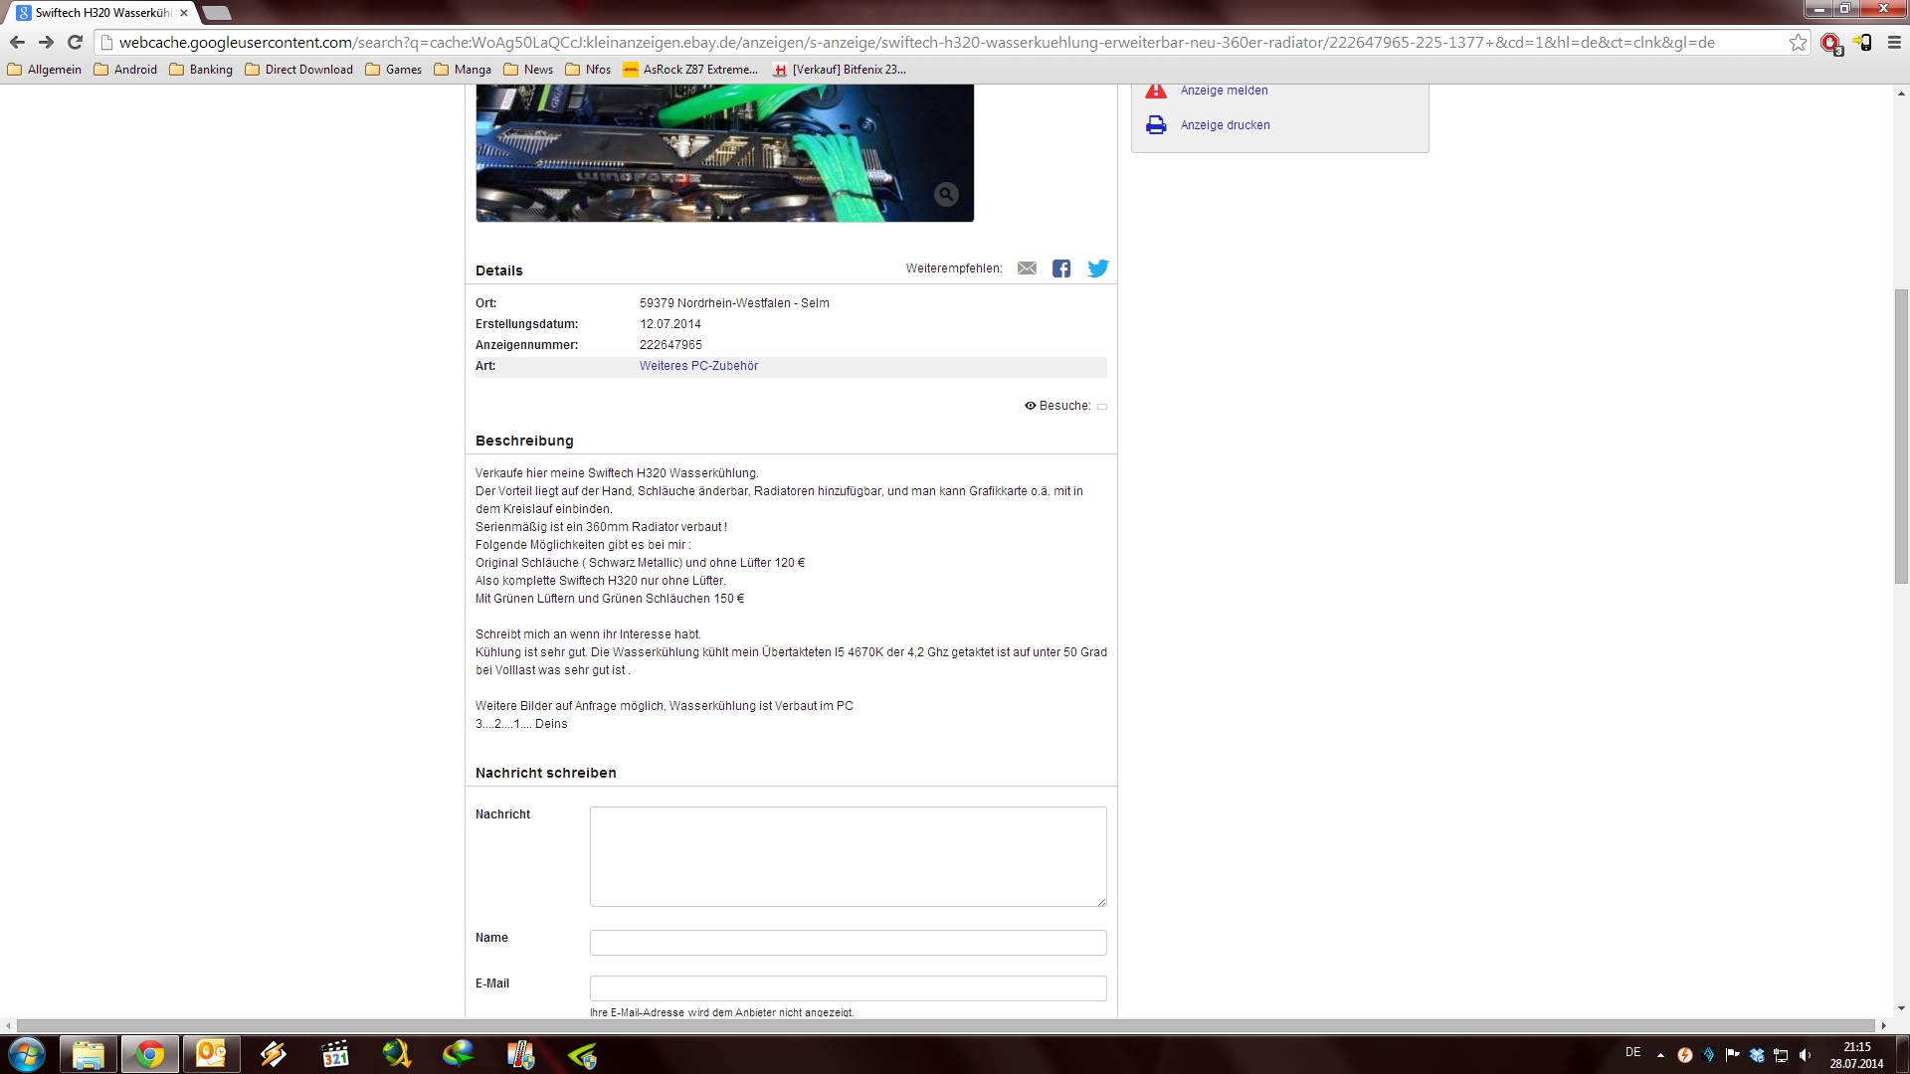Click the Besuche visit counter box
Image resolution: width=1910 pixels, height=1074 pixels.
coord(1102,406)
